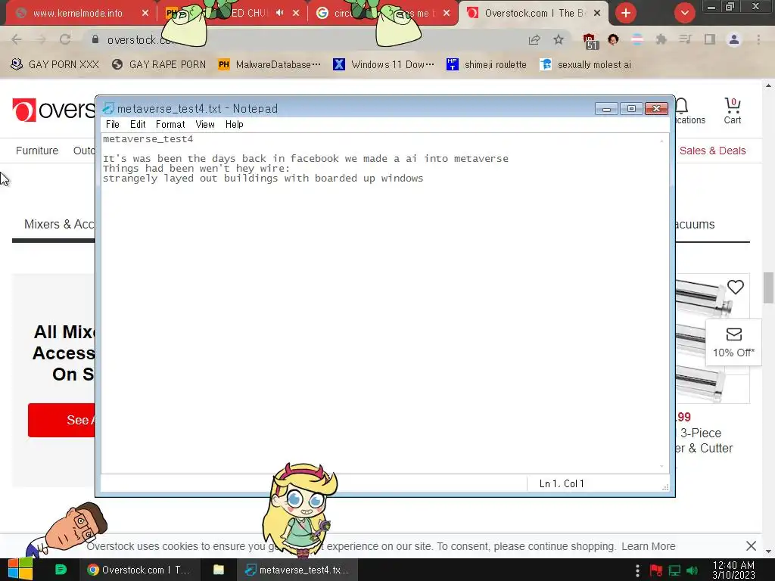Open the extensions puzzle-piece icon
The width and height of the screenshot is (775, 581).
coord(661,39)
